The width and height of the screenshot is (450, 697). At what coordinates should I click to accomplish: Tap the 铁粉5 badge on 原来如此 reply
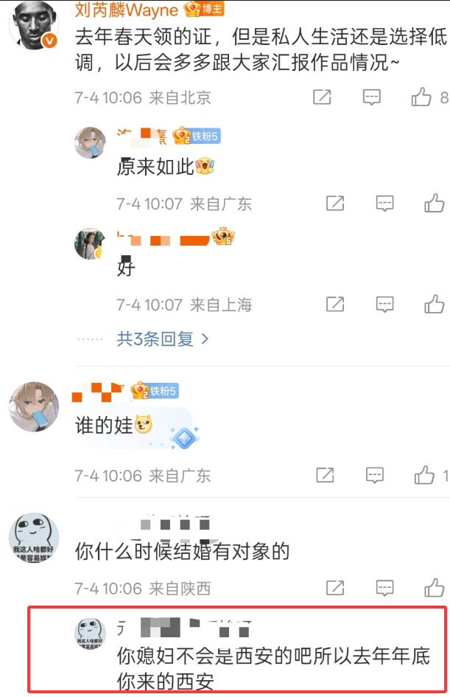(197, 136)
